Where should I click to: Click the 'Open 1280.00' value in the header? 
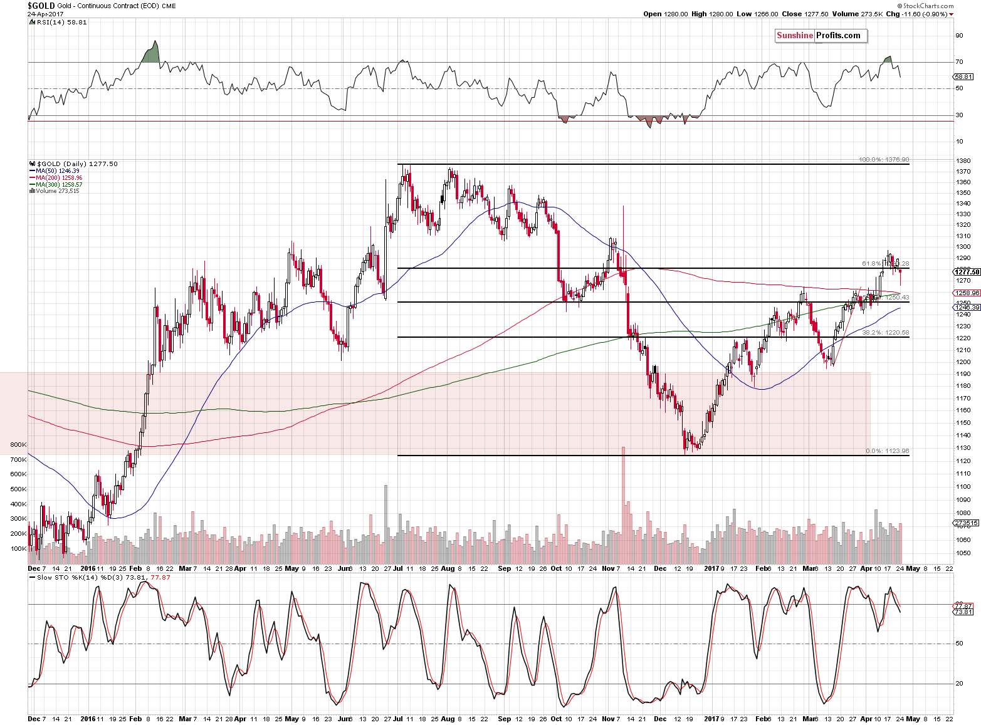665,14
